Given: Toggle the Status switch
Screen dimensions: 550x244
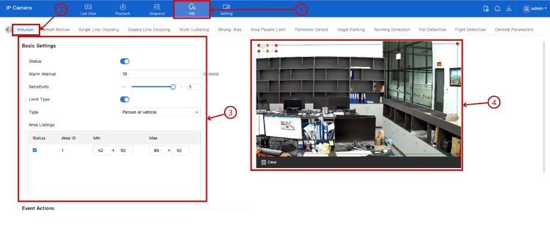Looking at the screenshot, I should click(x=125, y=62).
